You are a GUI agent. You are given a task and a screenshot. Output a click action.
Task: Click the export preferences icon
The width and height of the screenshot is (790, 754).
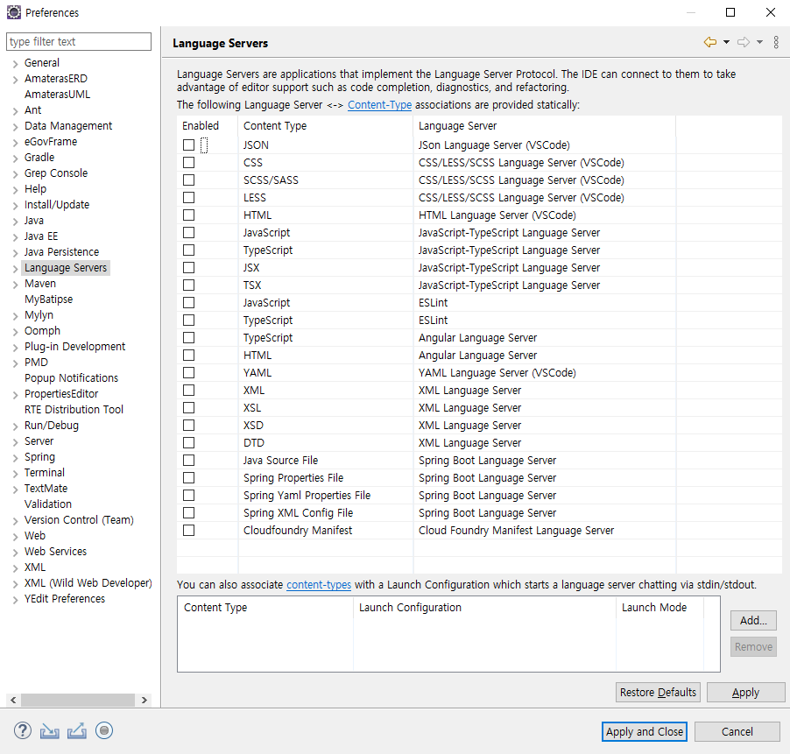pyautogui.click(x=76, y=731)
